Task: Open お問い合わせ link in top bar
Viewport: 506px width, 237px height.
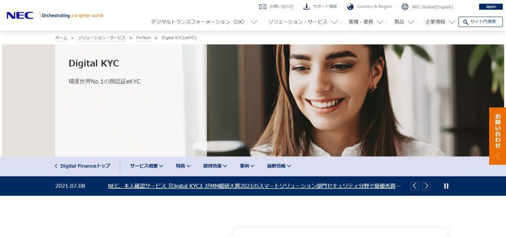Action: pos(281,6)
